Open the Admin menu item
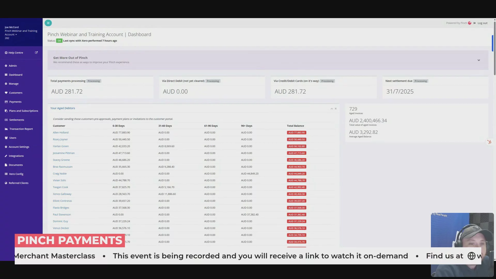This screenshot has width=496, height=279. [13, 66]
